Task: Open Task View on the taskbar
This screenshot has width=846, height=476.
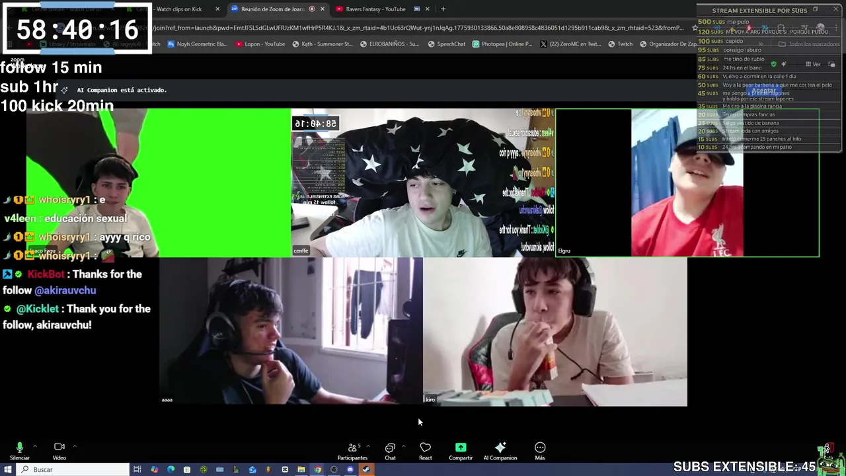Action: point(137,469)
